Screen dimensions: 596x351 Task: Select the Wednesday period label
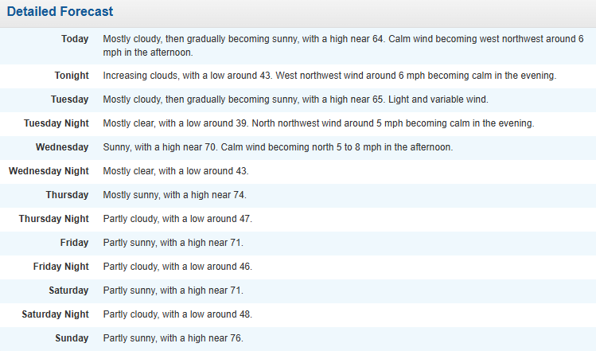click(62, 147)
